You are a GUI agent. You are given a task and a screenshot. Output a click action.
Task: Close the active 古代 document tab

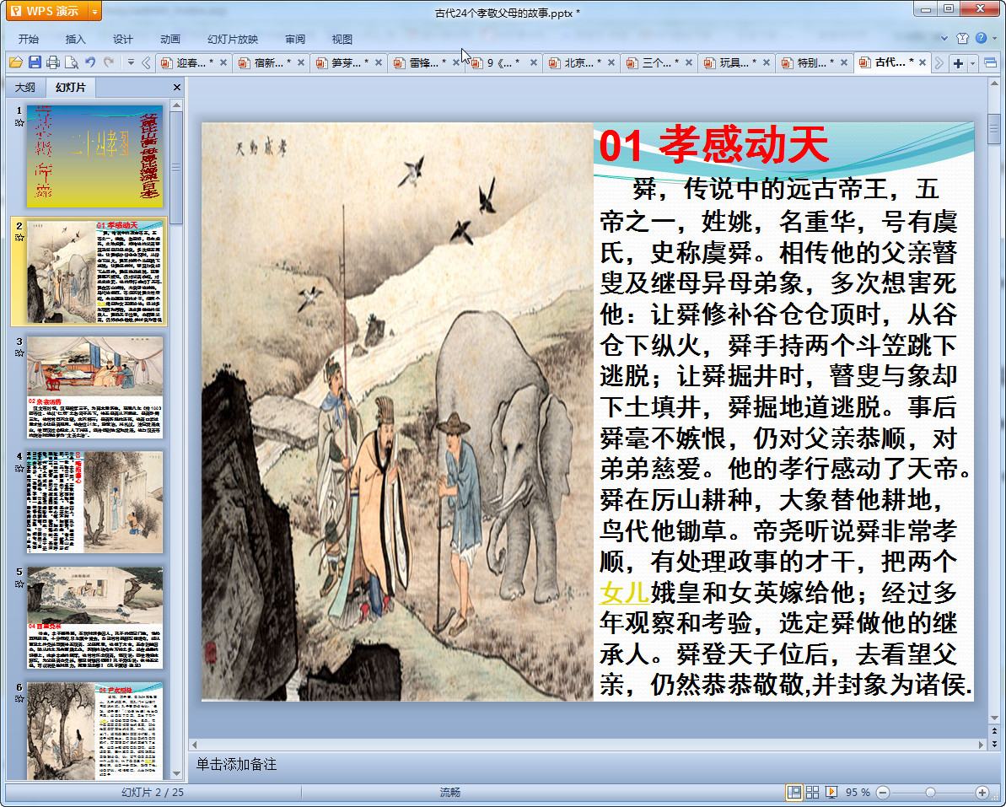(922, 62)
